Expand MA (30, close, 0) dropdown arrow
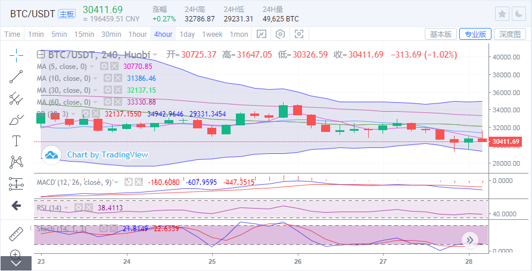This screenshot has height=271, width=532. (x=96, y=90)
